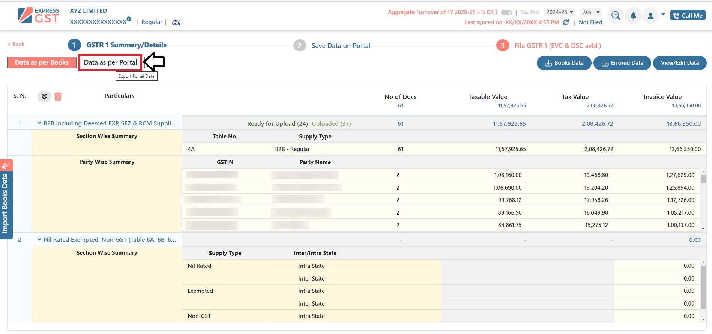
Task: Click the Tax Value column header
Action: 575,97
